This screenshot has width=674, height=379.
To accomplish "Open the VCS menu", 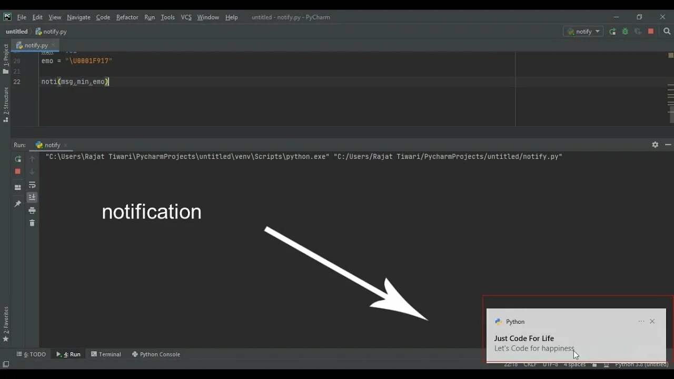I will coord(186,17).
